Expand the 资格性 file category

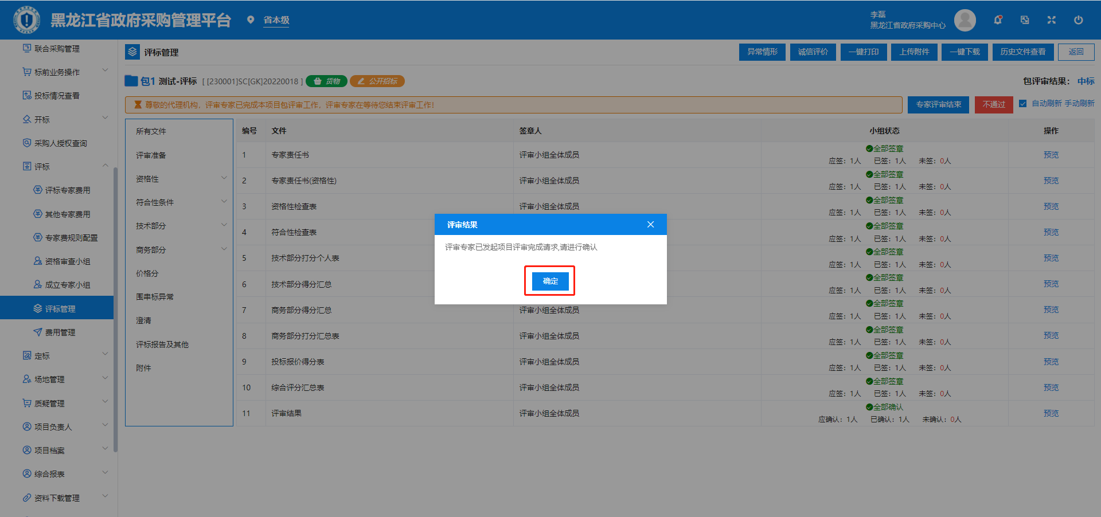pos(224,178)
